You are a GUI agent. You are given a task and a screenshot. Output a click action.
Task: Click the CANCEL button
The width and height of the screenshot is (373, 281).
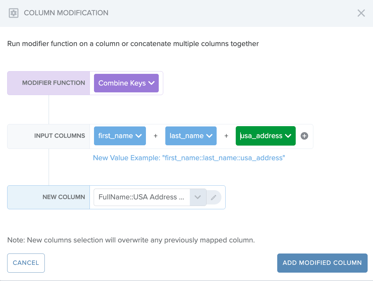click(26, 263)
